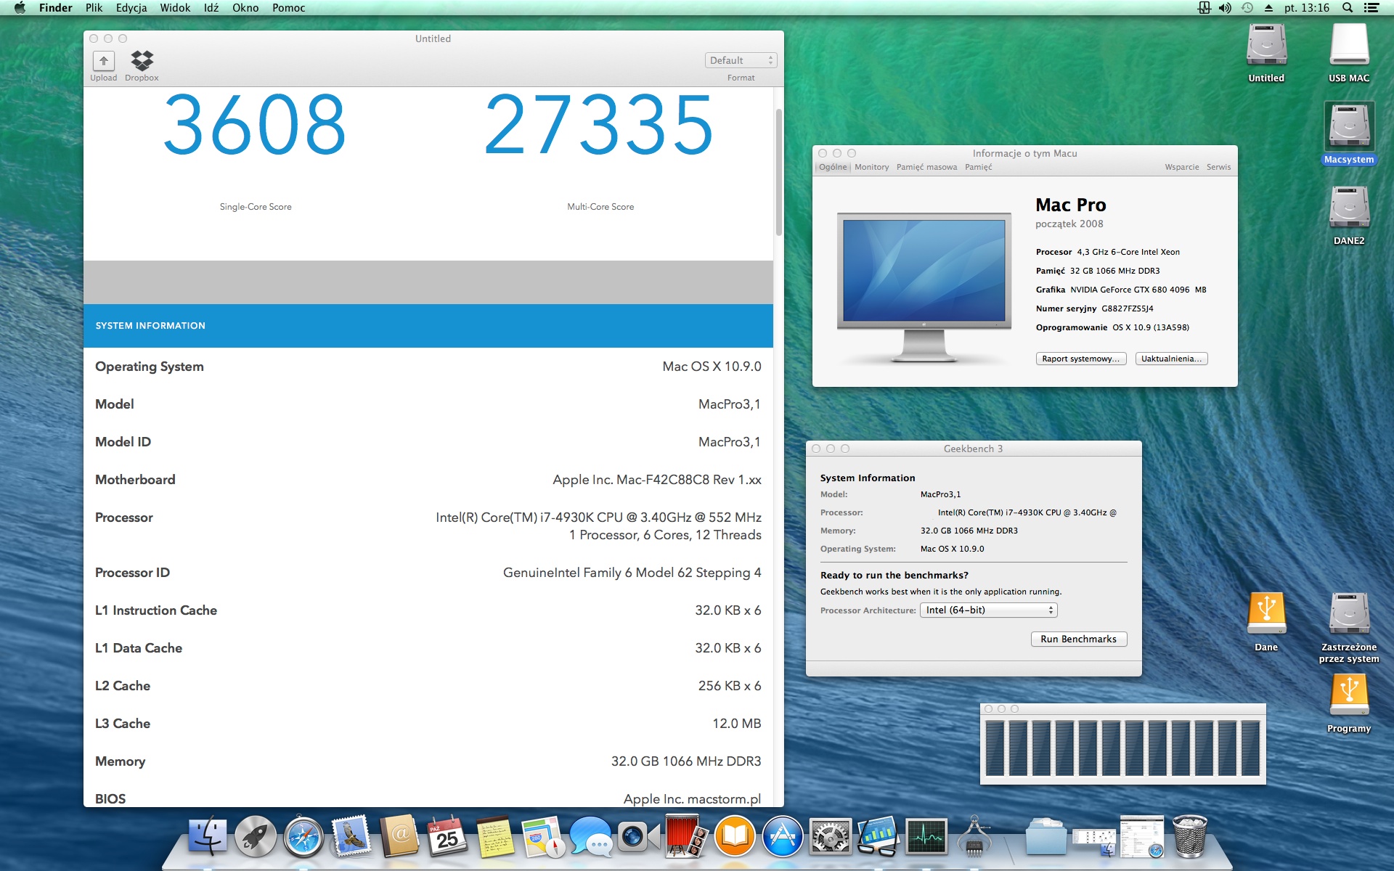Open System Preferences from the Dock
The width and height of the screenshot is (1394, 871).
[830, 836]
